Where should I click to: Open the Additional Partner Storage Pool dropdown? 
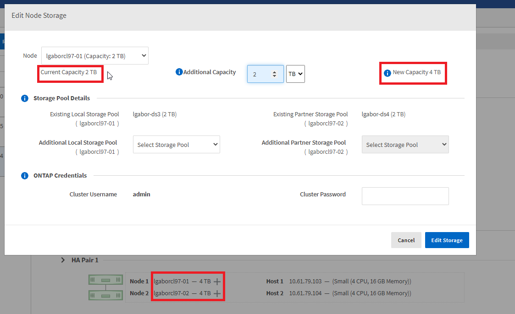point(405,144)
